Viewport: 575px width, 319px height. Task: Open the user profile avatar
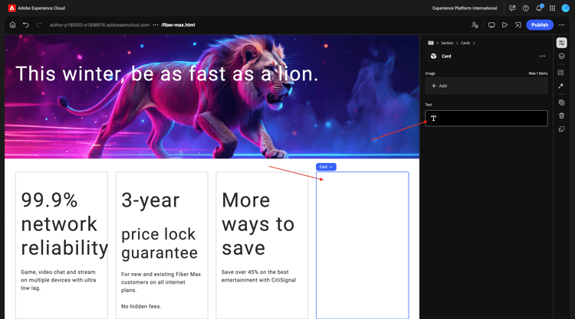[x=566, y=8]
